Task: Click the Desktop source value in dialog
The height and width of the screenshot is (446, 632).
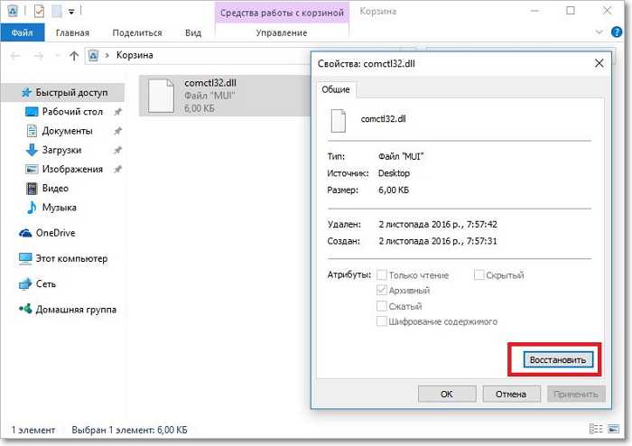Action: [x=394, y=173]
